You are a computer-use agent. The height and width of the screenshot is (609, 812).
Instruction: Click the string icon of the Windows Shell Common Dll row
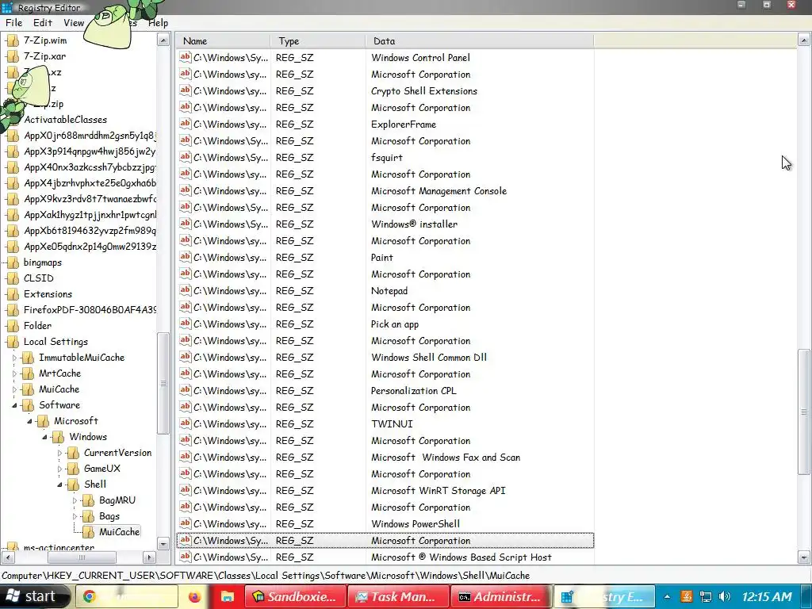[185, 357]
